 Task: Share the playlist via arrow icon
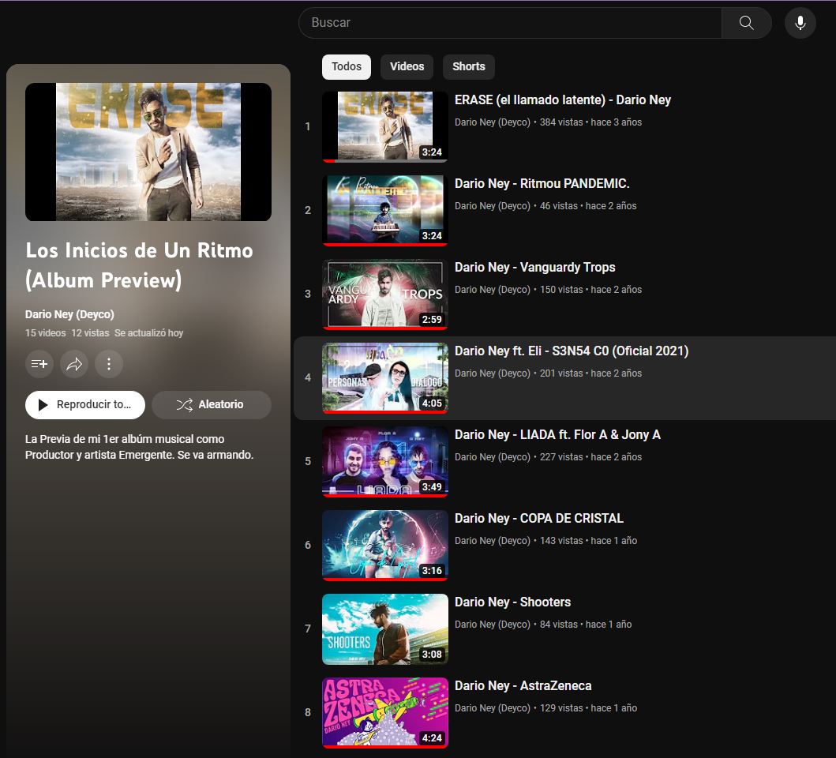74,364
